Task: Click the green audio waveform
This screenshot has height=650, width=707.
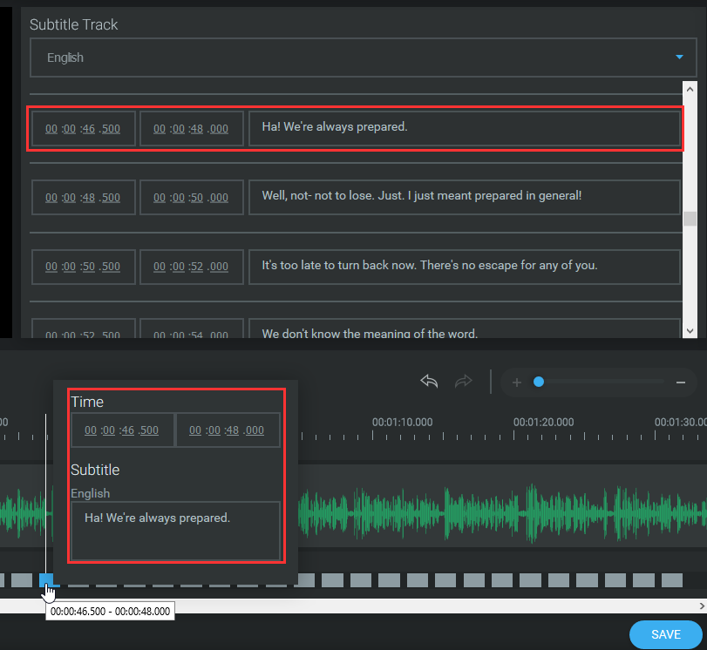Action: 500,513
